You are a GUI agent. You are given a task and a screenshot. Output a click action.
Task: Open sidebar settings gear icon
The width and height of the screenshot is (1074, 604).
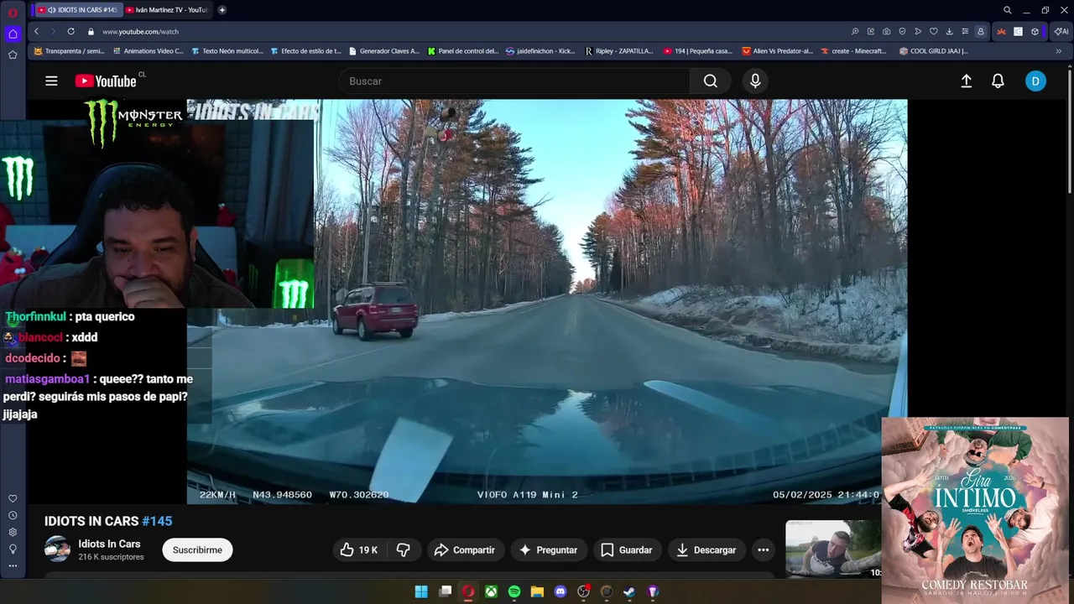(x=13, y=532)
